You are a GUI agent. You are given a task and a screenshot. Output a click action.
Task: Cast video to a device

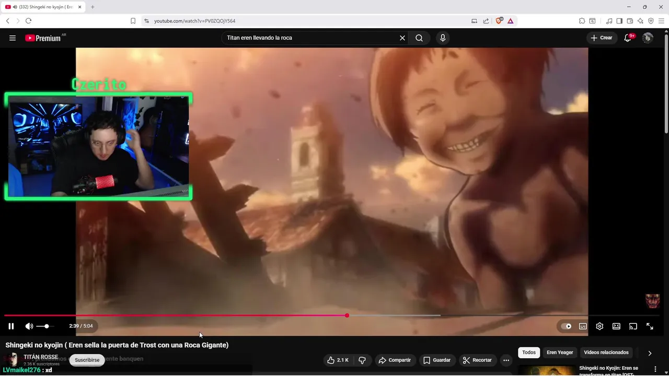(x=633, y=326)
